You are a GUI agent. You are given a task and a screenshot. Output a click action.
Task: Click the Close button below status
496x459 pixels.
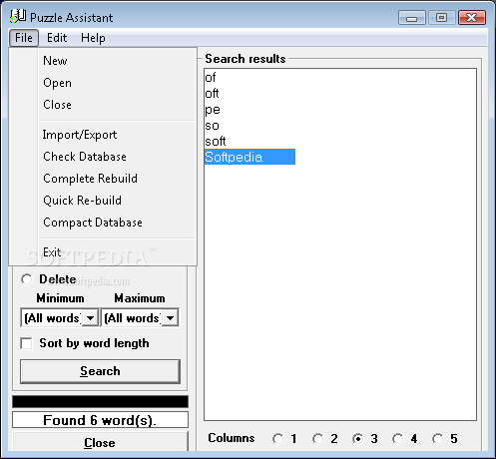(100, 442)
